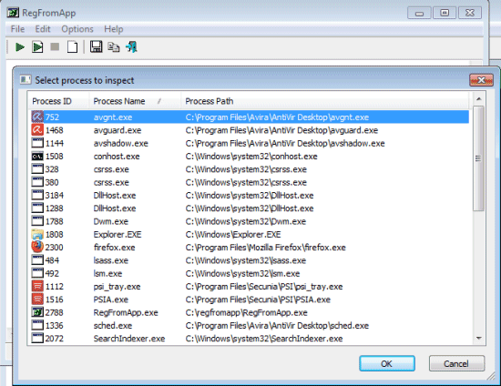Image resolution: width=501 pixels, height=386 pixels.
Task: Open the Options menu
Action: click(77, 29)
